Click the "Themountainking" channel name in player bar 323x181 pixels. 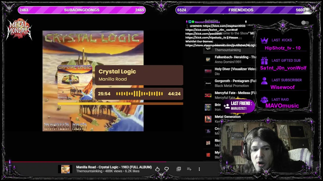pos(90,171)
